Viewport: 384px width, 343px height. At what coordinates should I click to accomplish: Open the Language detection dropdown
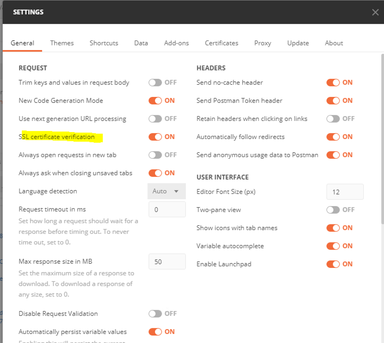point(167,191)
